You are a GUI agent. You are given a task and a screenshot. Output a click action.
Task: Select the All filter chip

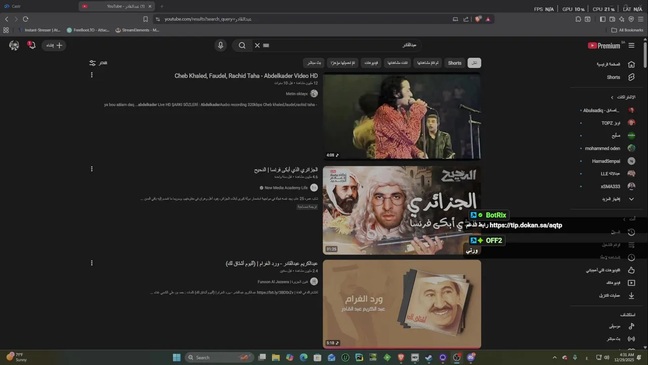(474, 63)
